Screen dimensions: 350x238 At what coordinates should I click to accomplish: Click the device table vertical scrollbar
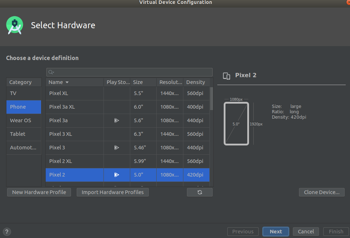pyautogui.click(x=211, y=99)
